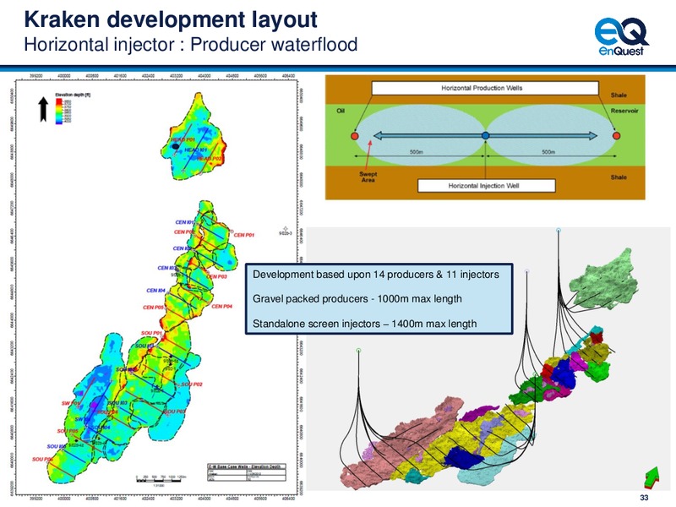Click the 'SOU P03' well label
The width and height of the screenshot is (676, 507).
(x=175, y=412)
